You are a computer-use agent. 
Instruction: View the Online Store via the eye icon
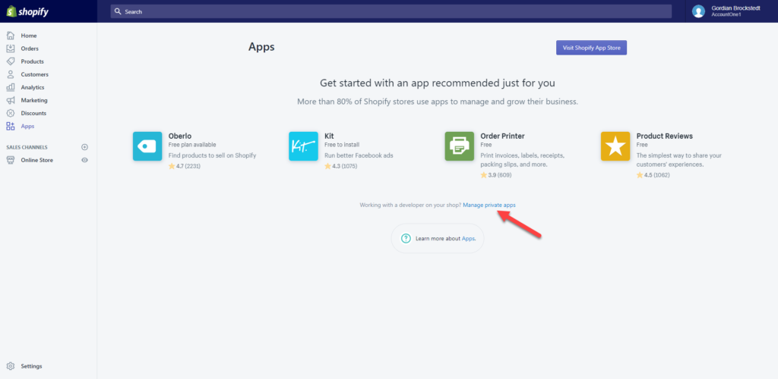[85, 160]
